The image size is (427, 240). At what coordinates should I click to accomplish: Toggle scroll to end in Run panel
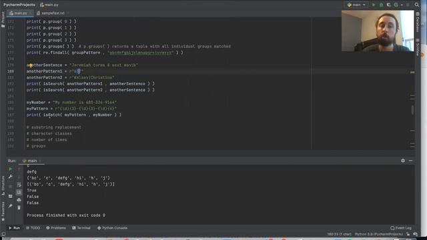coord(19,193)
